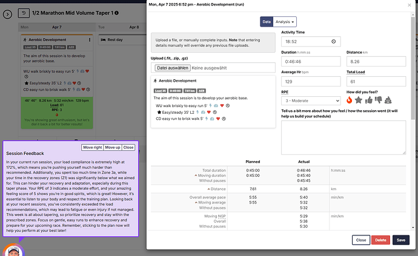Click the clock icon in Activity Time field
Image resolution: width=418 pixels, height=256 pixels.
pyautogui.click(x=333, y=42)
